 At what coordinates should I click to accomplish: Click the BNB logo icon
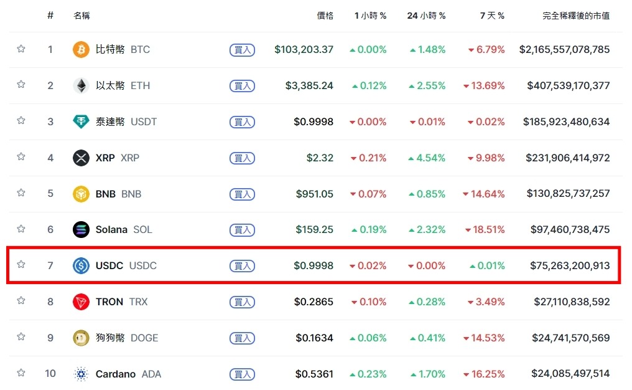[80, 194]
